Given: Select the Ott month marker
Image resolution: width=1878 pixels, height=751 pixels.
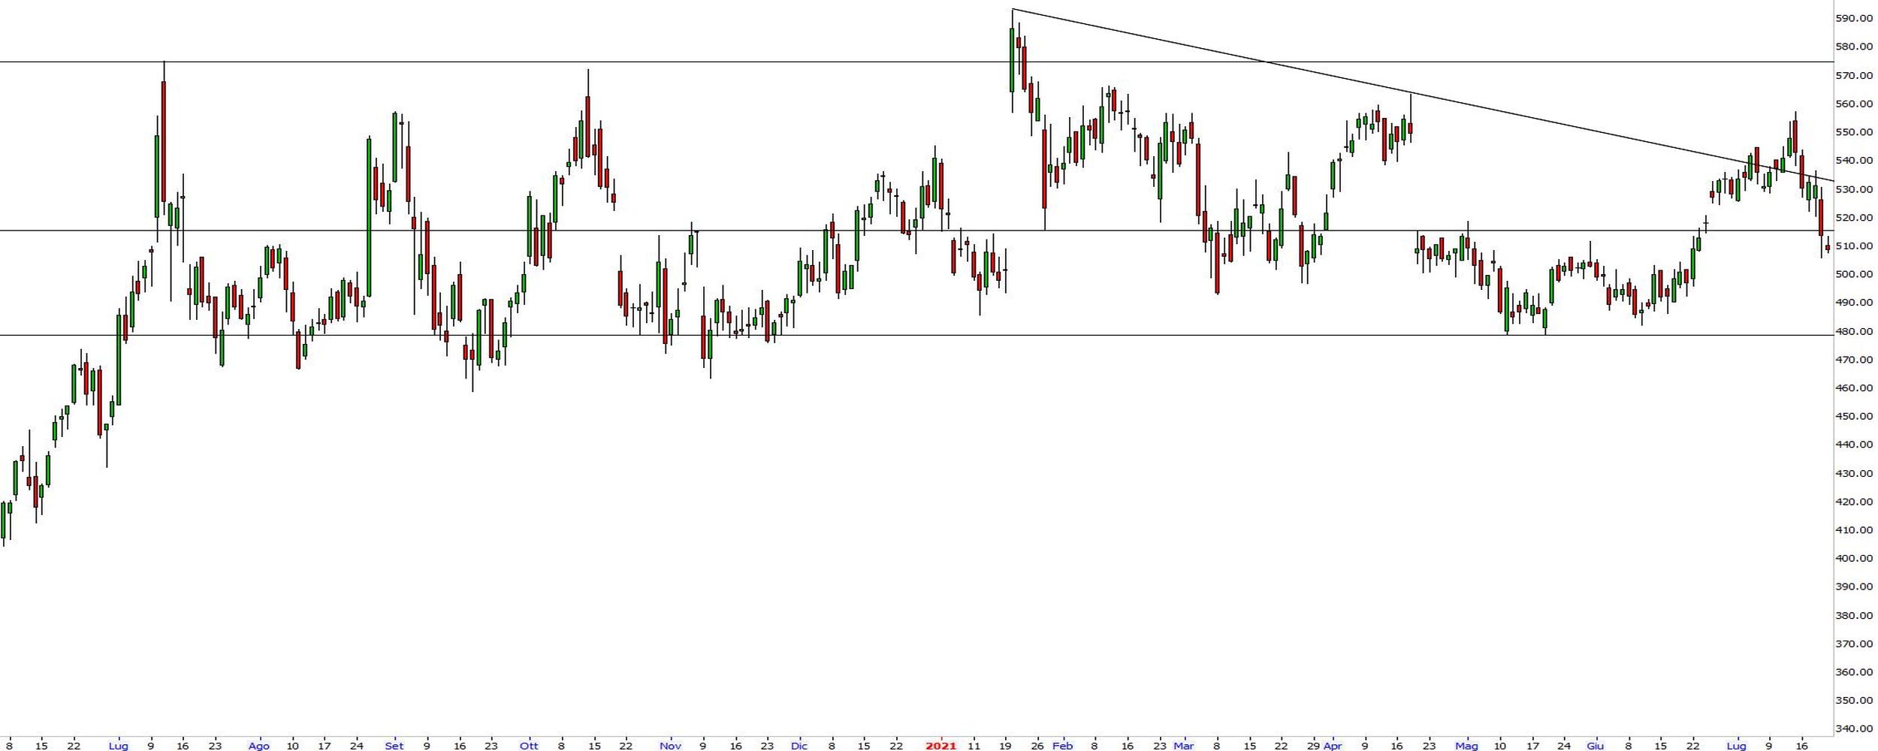Looking at the screenshot, I should tap(529, 746).
